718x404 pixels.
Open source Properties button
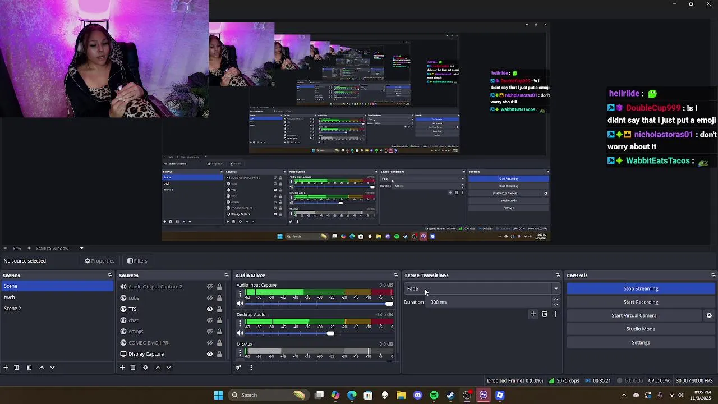click(99, 261)
